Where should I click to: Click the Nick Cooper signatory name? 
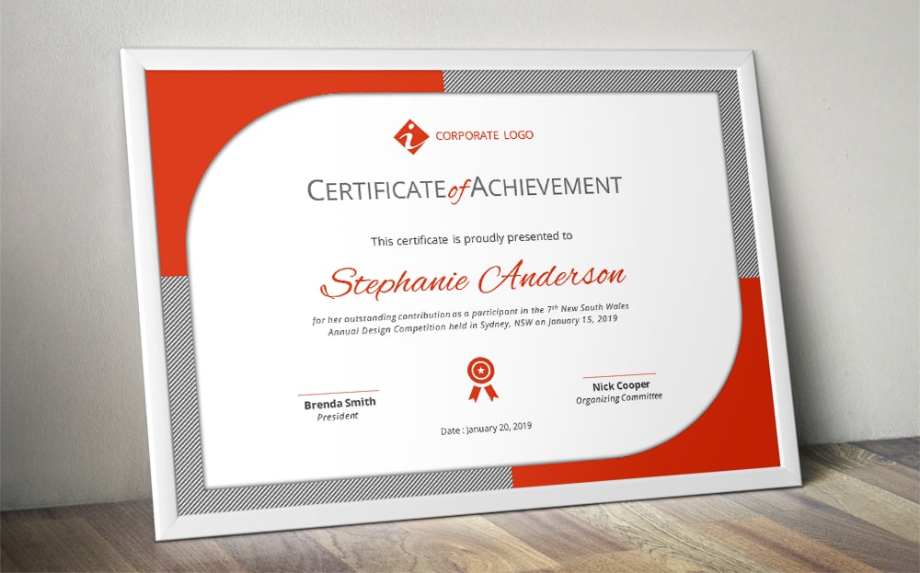pos(621,385)
